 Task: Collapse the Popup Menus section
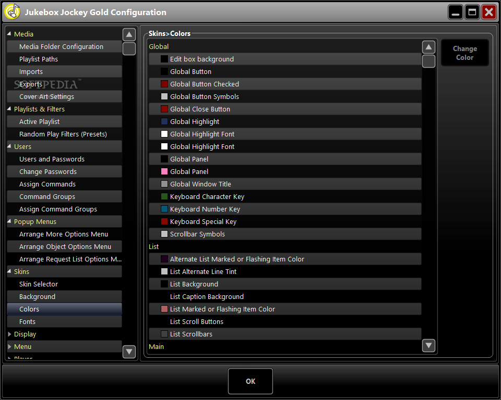[x=9, y=221]
